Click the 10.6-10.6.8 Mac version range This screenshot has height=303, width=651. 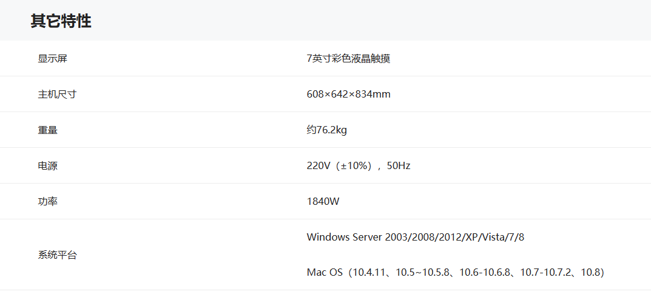coord(485,273)
